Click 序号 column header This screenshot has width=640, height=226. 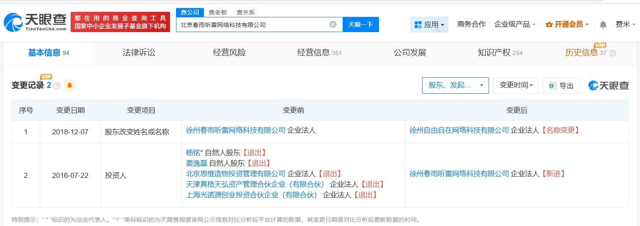pyautogui.click(x=26, y=110)
